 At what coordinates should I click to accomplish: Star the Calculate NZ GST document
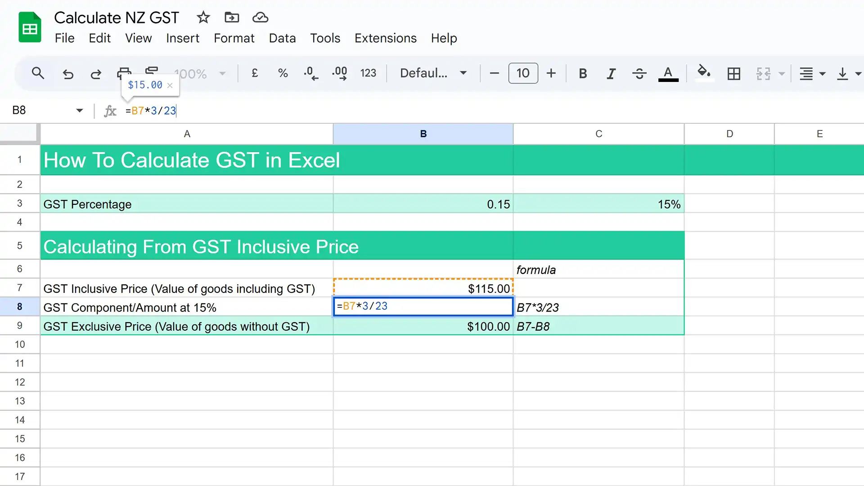(x=203, y=18)
